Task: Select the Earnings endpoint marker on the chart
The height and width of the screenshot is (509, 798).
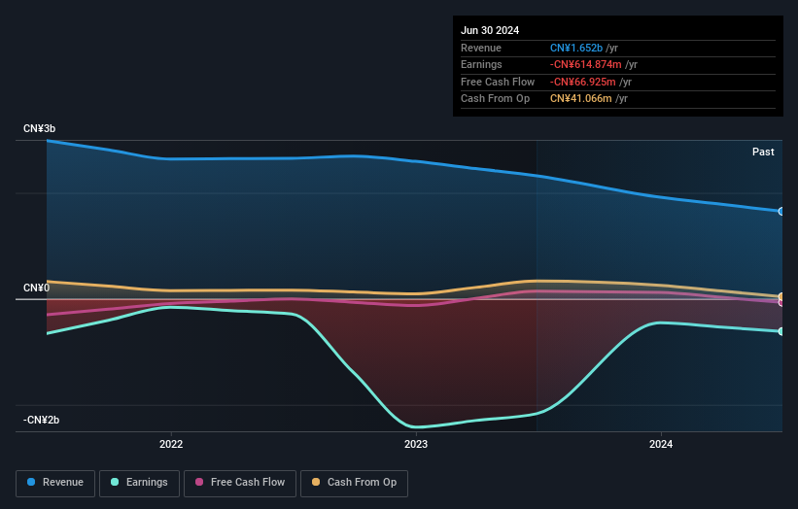Action: click(781, 331)
